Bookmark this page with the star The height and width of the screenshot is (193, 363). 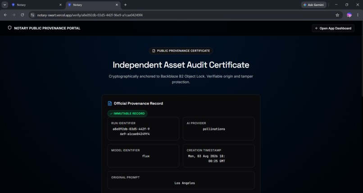(337, 15)
